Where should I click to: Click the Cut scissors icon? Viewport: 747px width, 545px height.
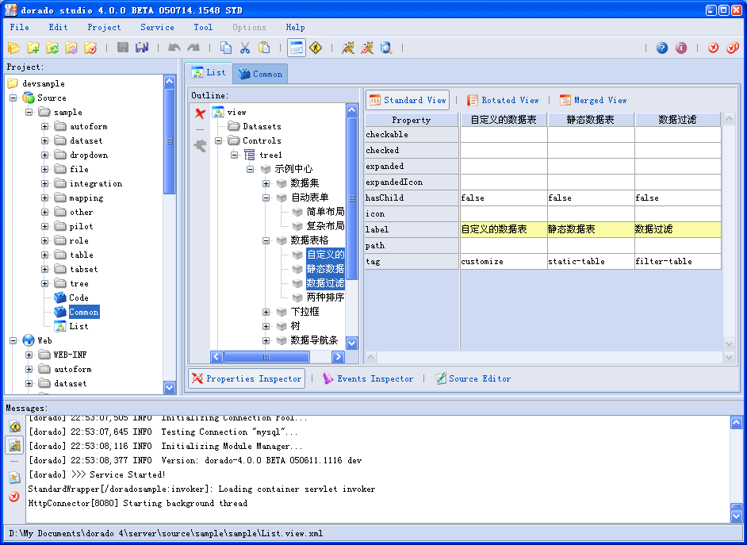pyautogui.click(x=245, y=48)
